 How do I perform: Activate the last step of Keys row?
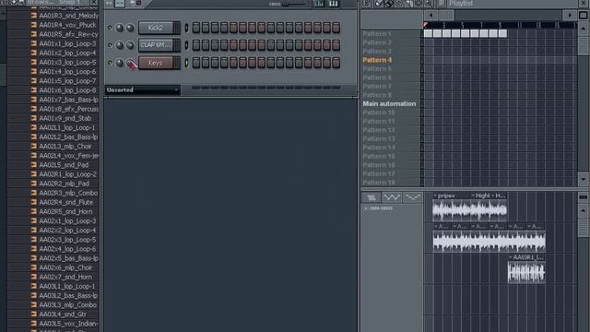336,63
